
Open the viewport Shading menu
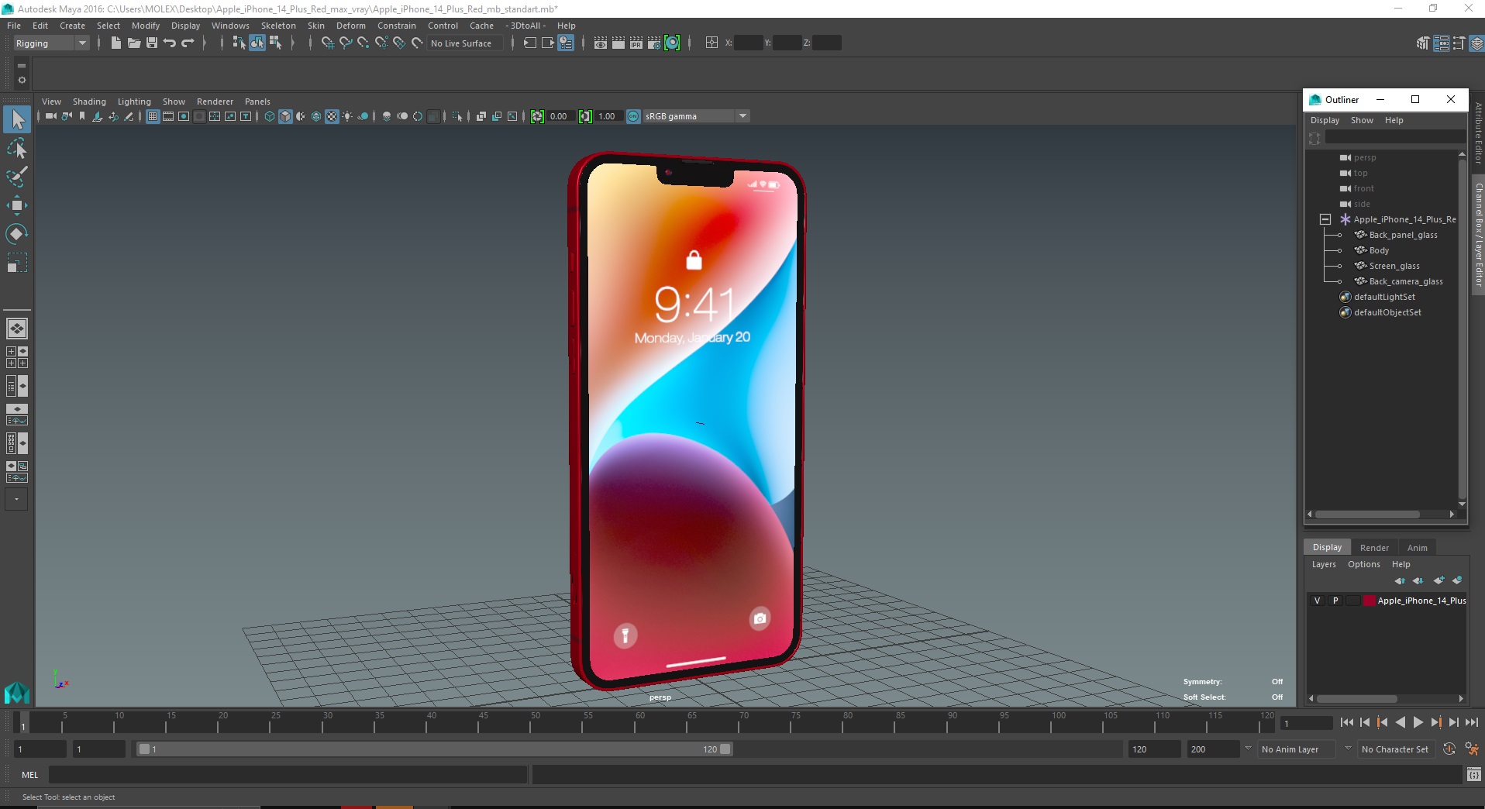[x=89, y=102]
